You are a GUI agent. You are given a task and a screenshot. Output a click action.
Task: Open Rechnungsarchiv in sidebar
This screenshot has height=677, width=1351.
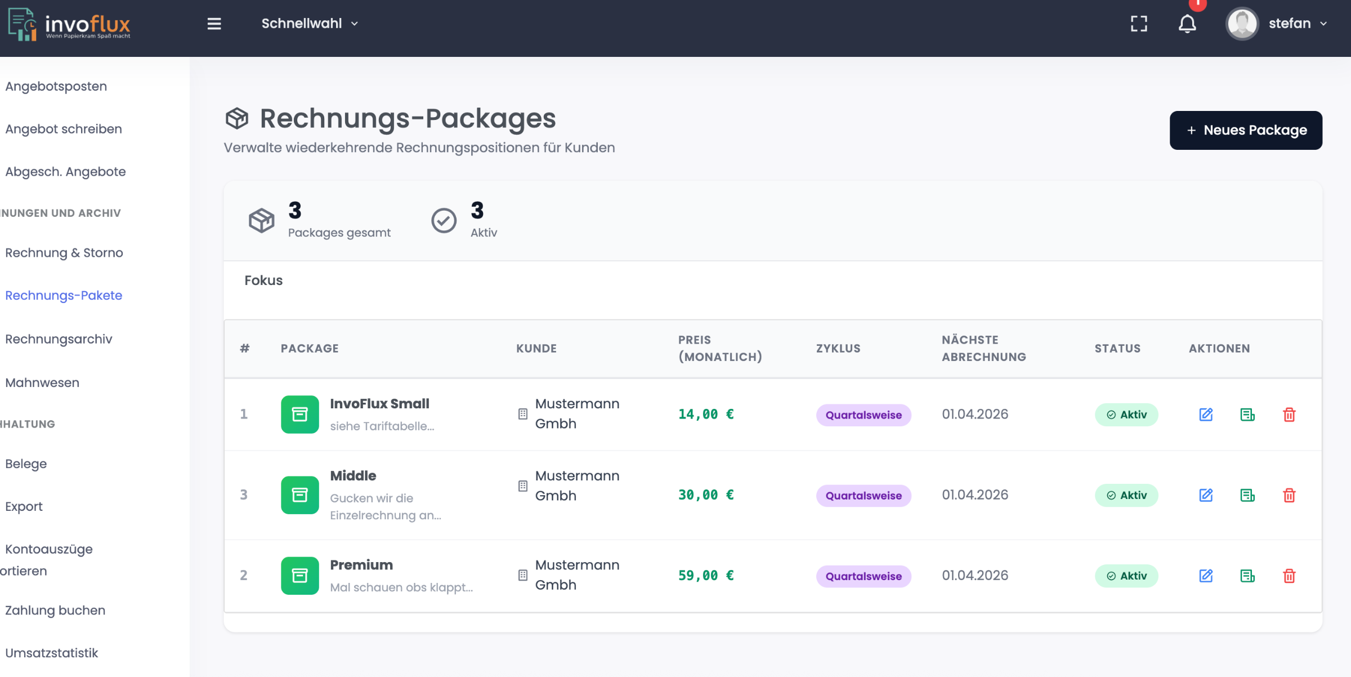point(59,339)
